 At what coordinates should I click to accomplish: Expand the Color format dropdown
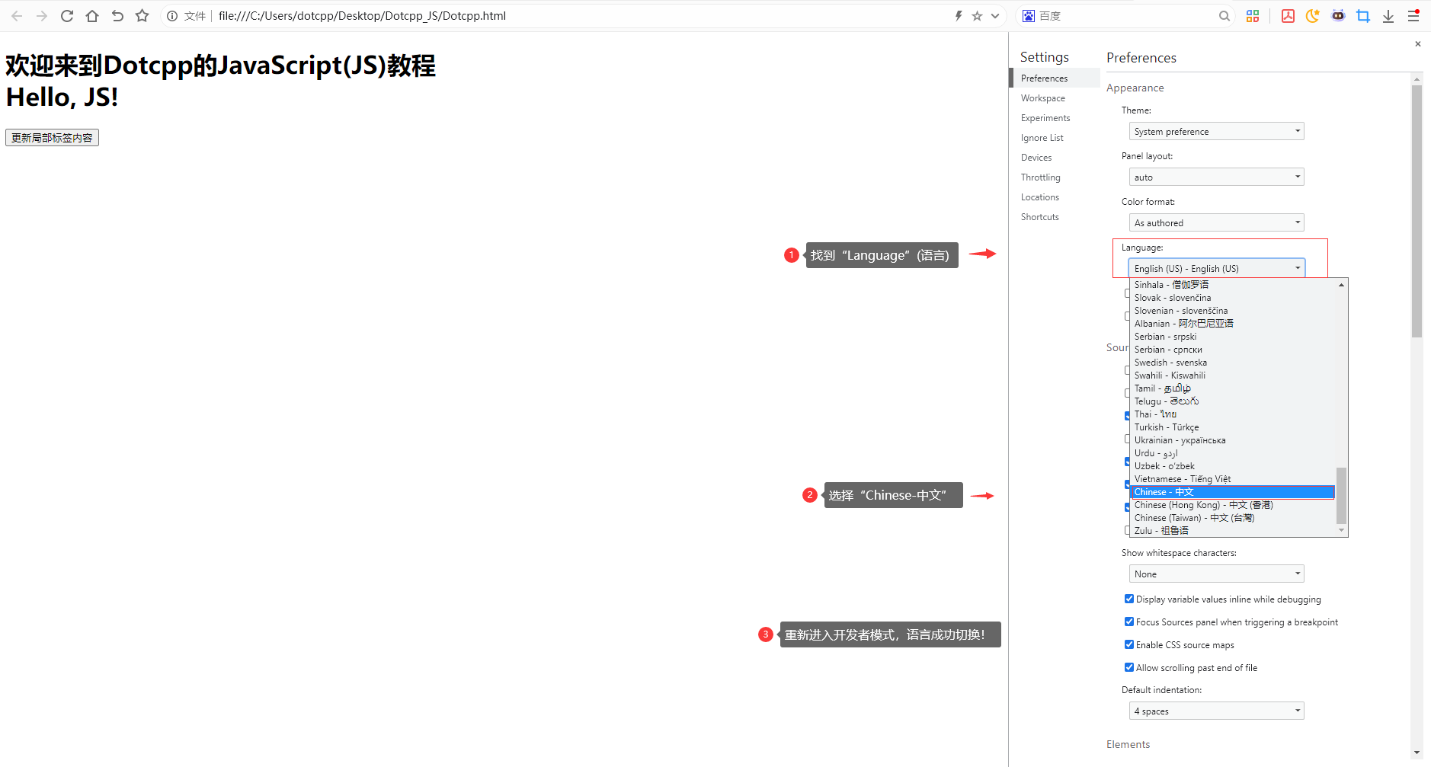(x=1216, y=223)
